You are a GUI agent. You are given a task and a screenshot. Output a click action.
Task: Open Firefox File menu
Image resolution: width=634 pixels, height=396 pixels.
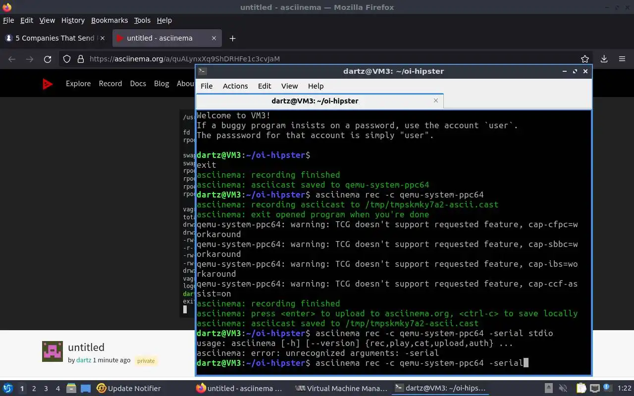pyautogui.click(x=8, y=20)
